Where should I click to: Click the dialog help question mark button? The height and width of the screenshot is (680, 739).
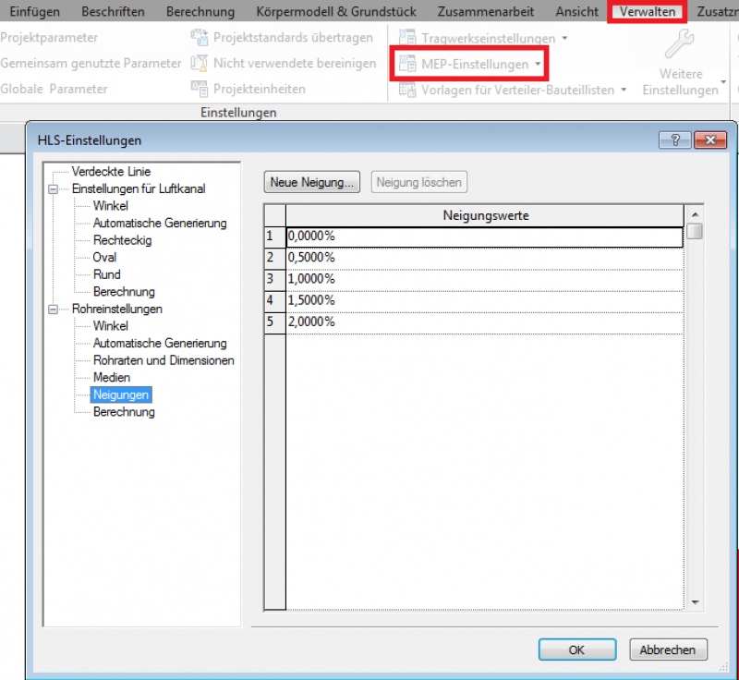click(675, 140)
